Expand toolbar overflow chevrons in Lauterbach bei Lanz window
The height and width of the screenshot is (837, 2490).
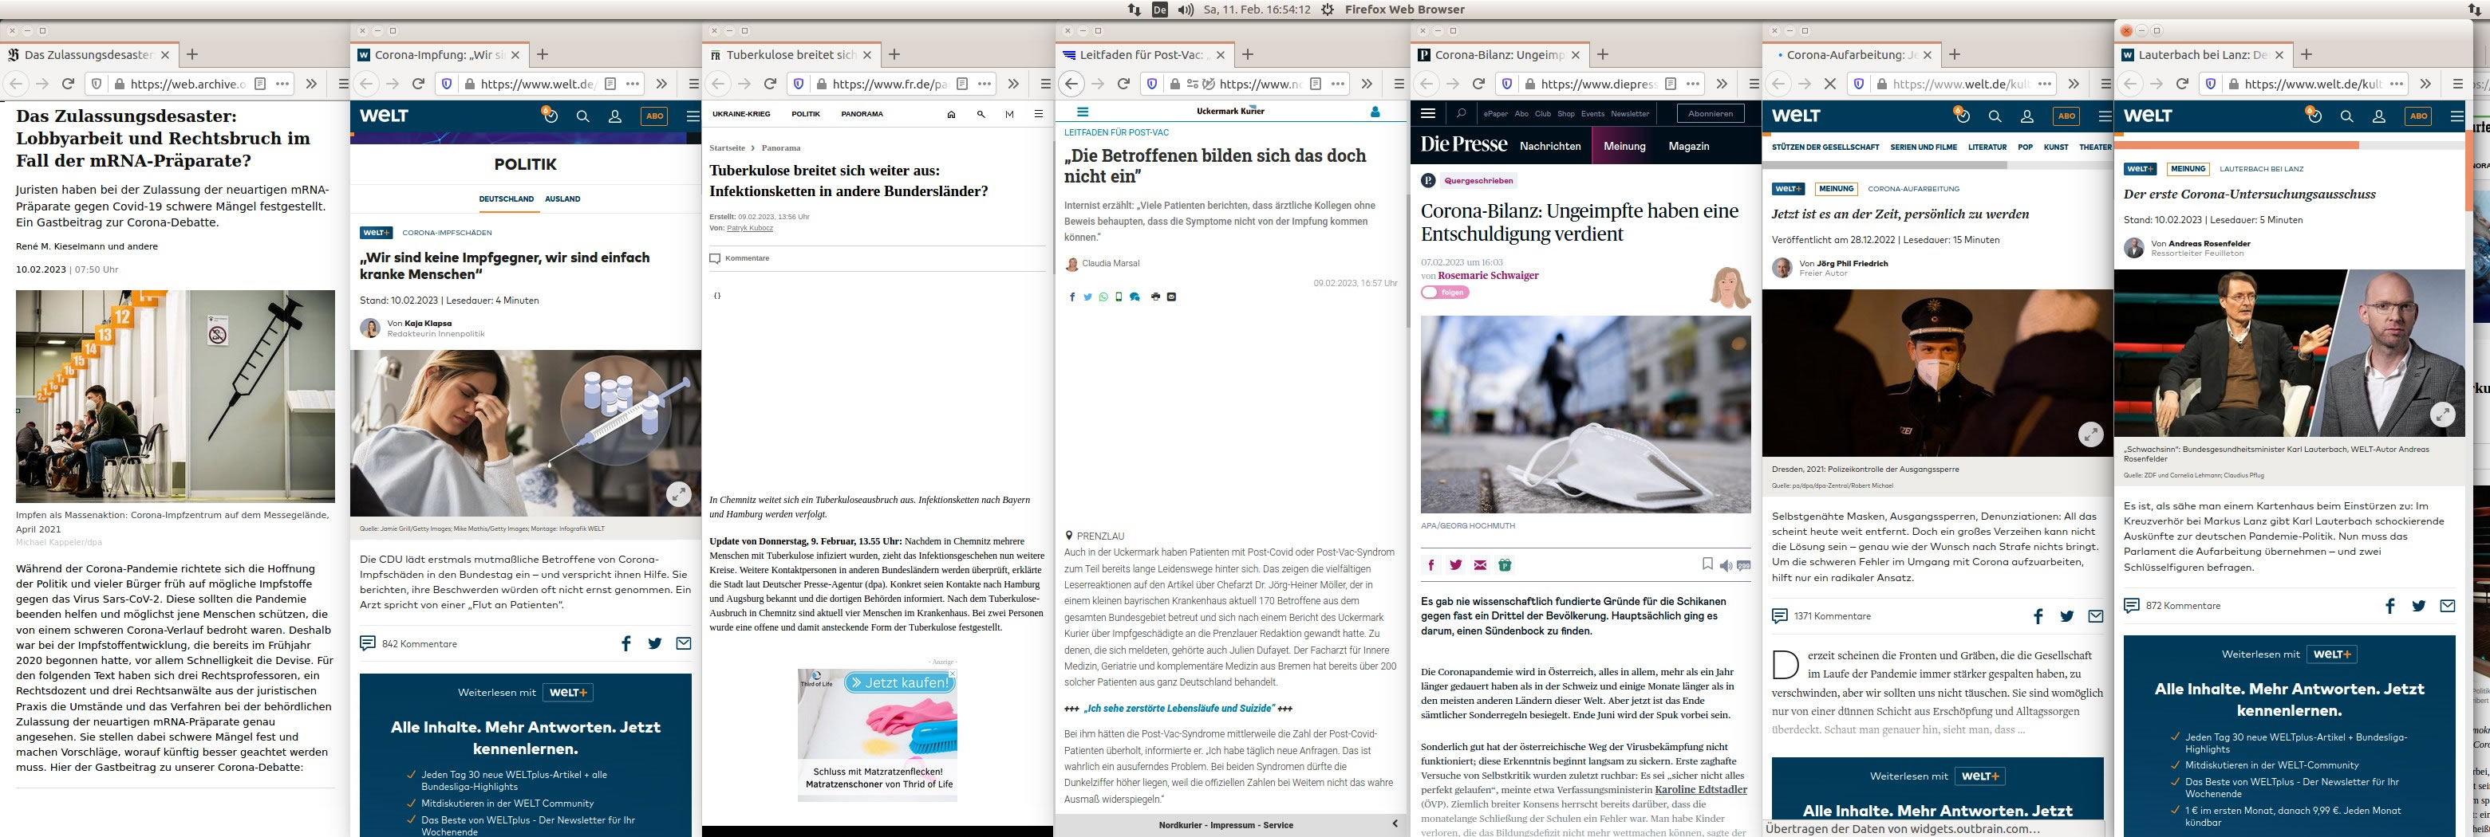pyautogui.click(x=2425, y=84)
